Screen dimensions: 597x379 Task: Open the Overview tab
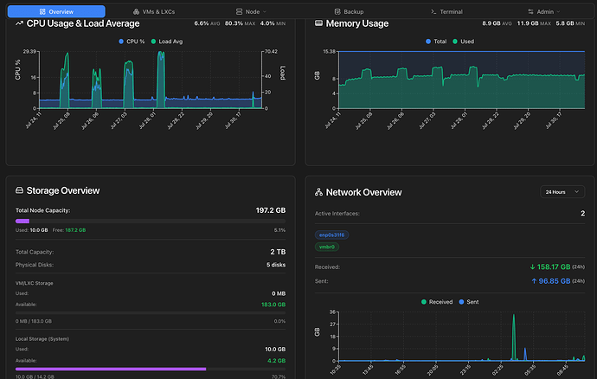[56, 11]
